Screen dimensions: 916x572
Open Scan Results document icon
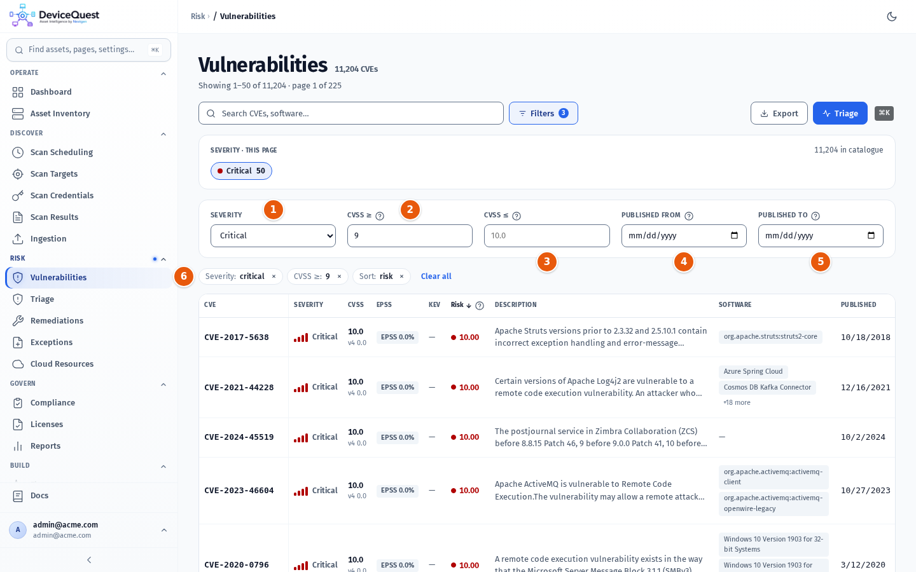tap(18, 217)
